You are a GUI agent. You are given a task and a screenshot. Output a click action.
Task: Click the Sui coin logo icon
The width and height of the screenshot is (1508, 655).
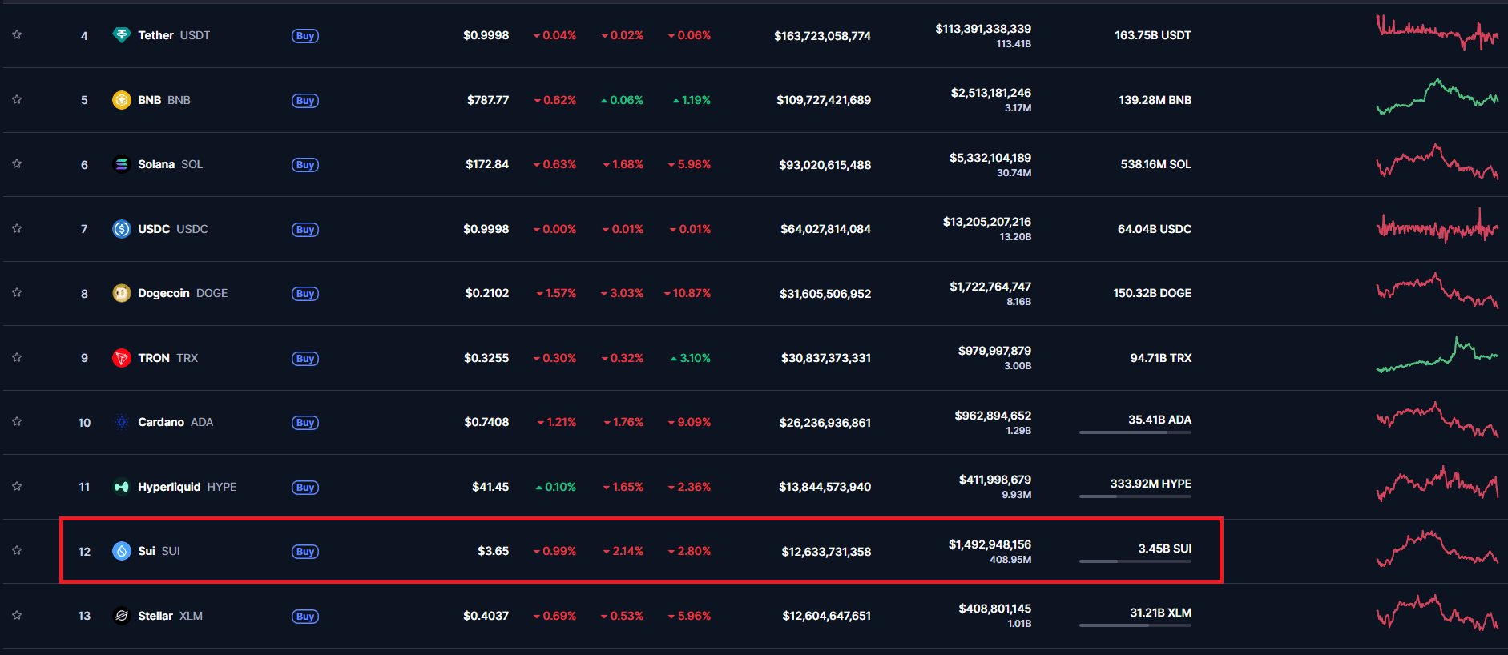pos(122,551)
